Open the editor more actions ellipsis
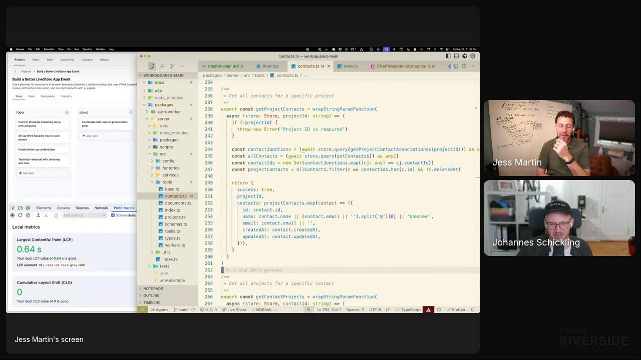The width and height of the screenshot is (641, 360). pos(473,66)
